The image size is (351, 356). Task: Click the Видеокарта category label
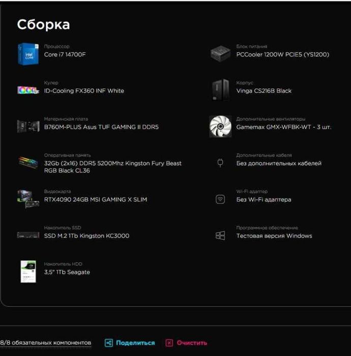pyautogui.click(x=57, y=191)
